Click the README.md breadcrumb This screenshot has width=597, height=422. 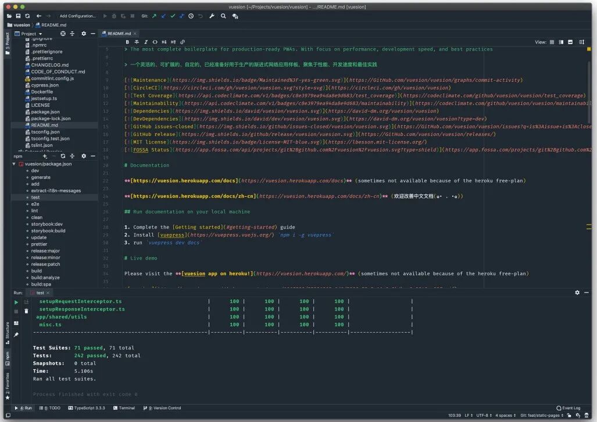coord(51,25)
